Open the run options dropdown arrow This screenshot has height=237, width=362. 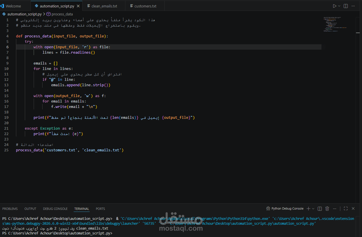339,6
